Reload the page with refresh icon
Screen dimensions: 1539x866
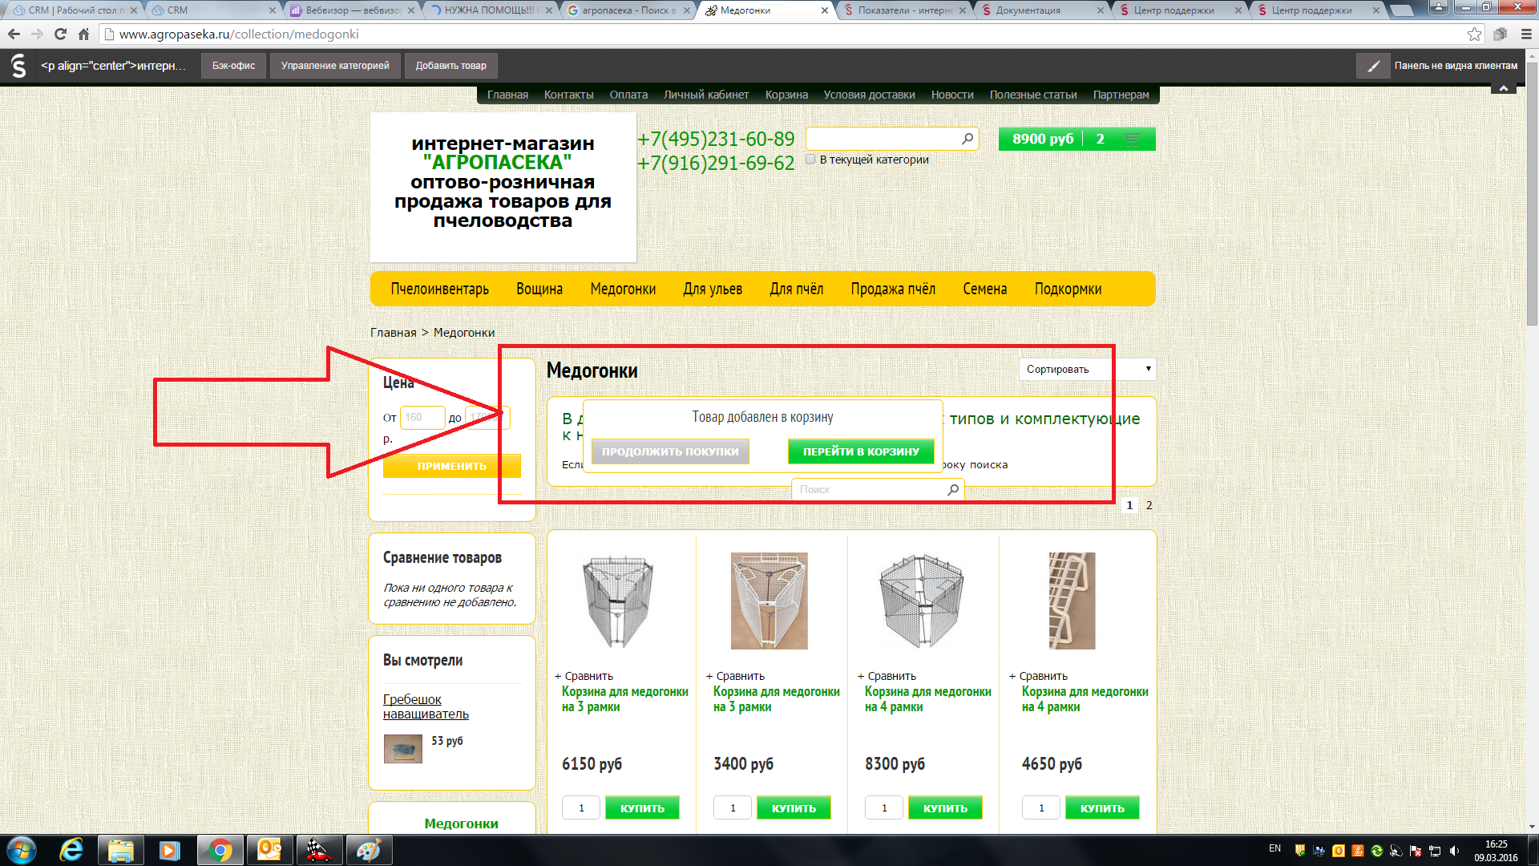60,34
